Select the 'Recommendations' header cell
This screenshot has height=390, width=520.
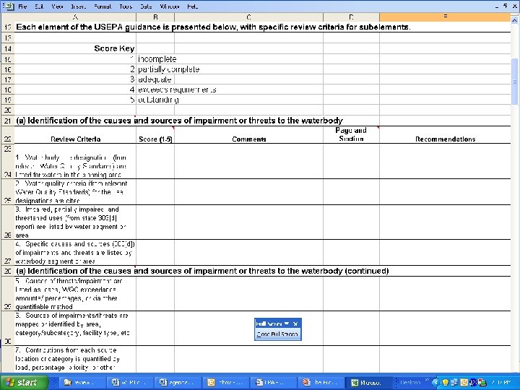445,135
